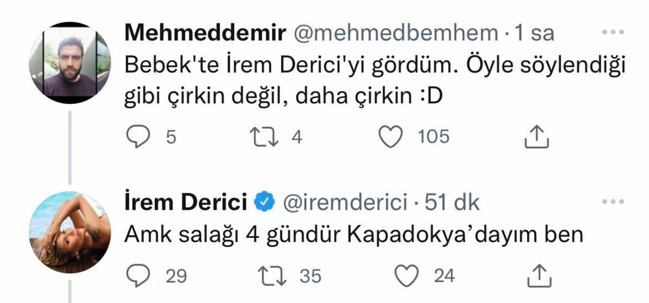
Task: Share Mehmeddemir's tweet via share icon
Action: pos(537,137)
